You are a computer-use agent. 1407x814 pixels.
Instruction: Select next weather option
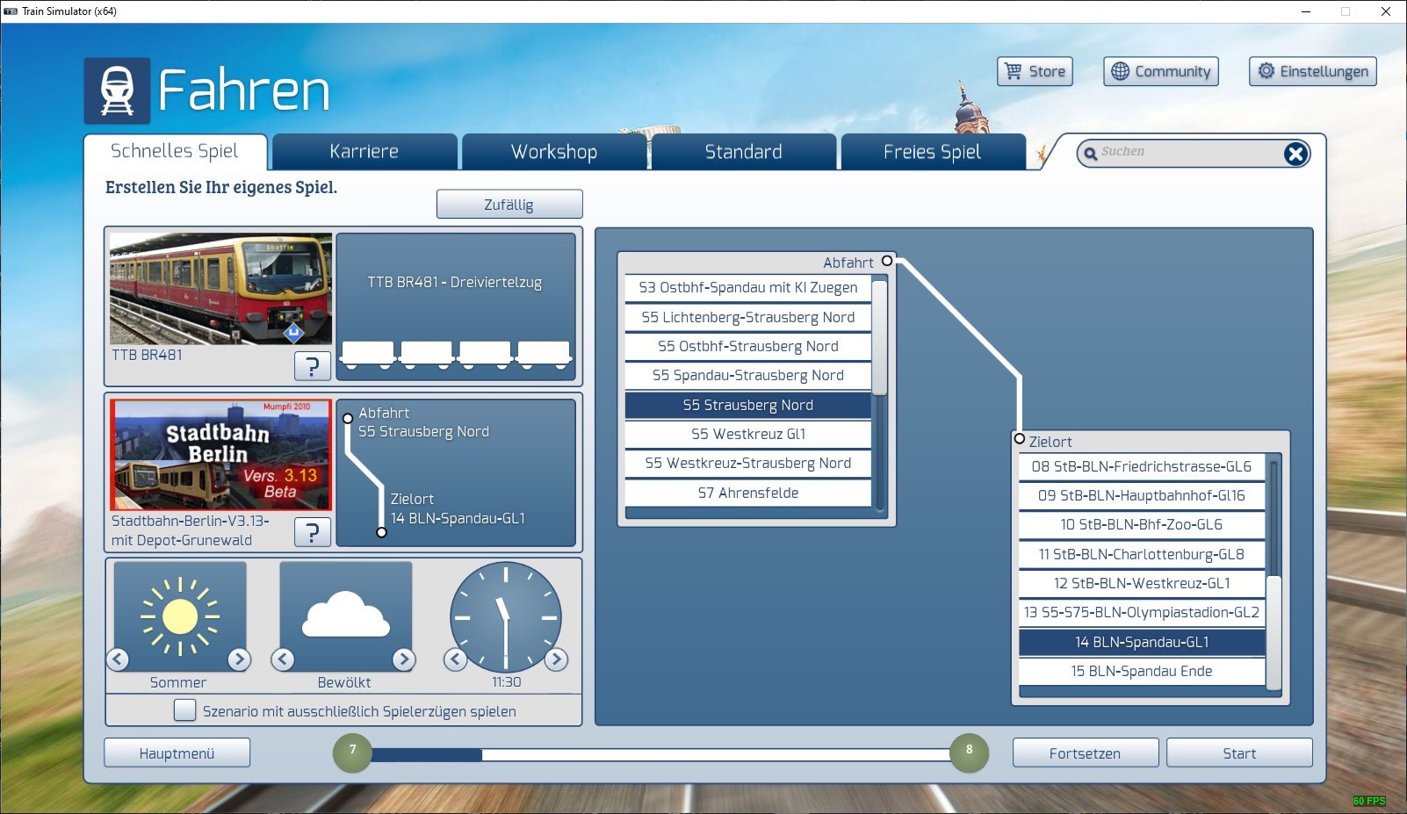tap(403, 659)
